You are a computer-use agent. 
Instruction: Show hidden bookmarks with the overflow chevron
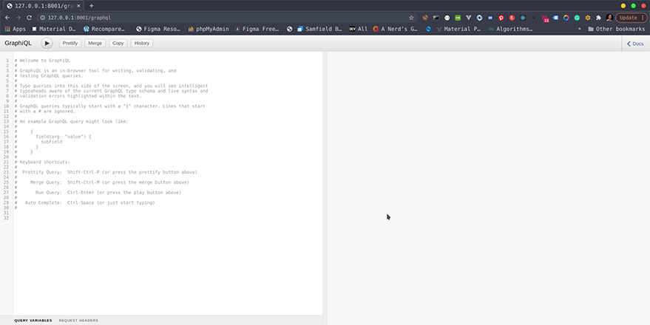pos(579,29)
